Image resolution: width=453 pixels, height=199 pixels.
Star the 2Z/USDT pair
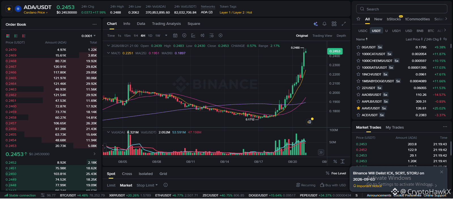(358, 88)
